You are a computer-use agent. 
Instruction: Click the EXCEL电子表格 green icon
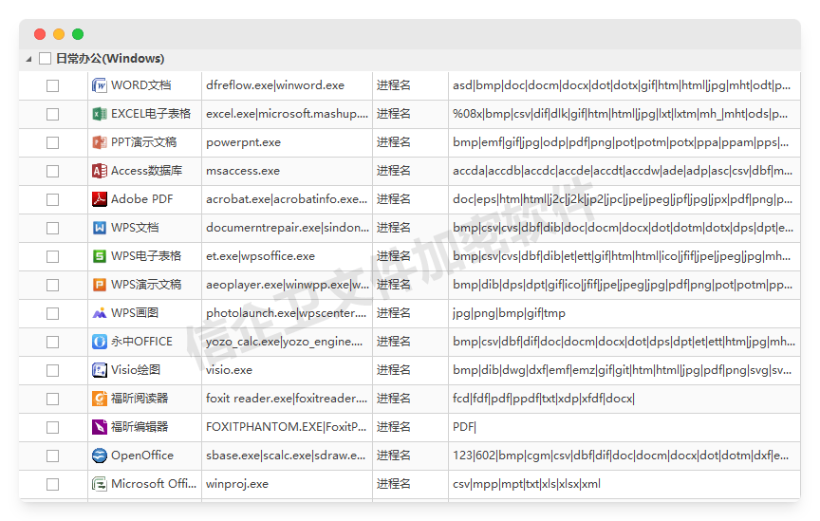(100, 114)
